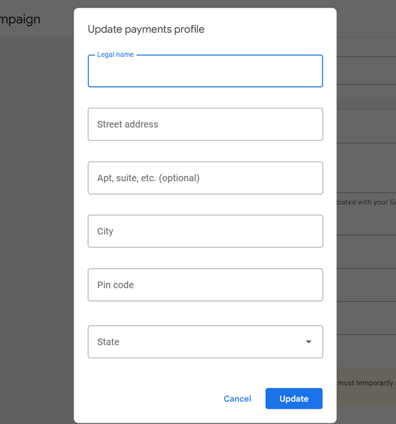Click into the City field
This screenshot has width=396, height=424.
[205, 231]
